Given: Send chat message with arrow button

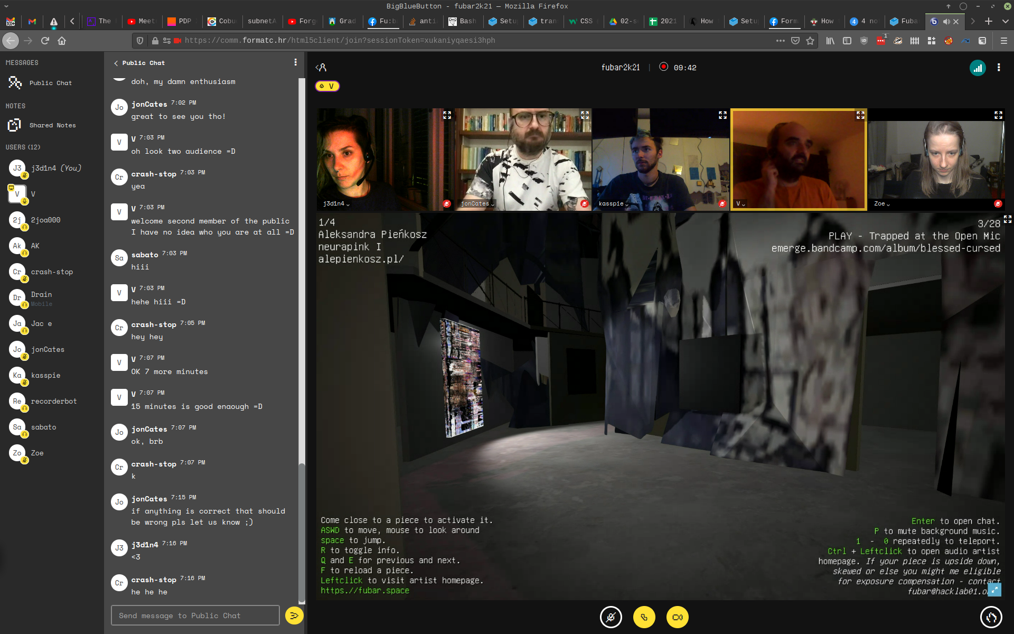Looking at the screenshot, I should [x=294, y=615].
